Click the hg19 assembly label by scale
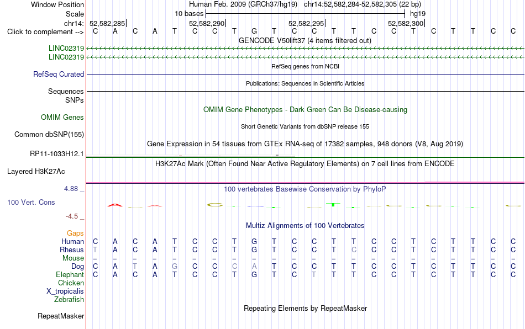This screenshot has height=329, width=525. pyautogui.click(x=418, y=14)
